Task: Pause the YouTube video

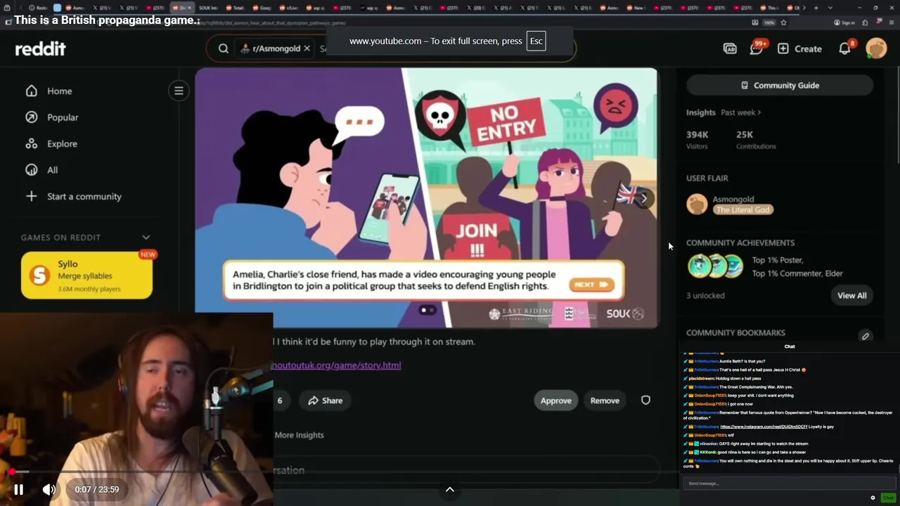Action: pos(19,490)
